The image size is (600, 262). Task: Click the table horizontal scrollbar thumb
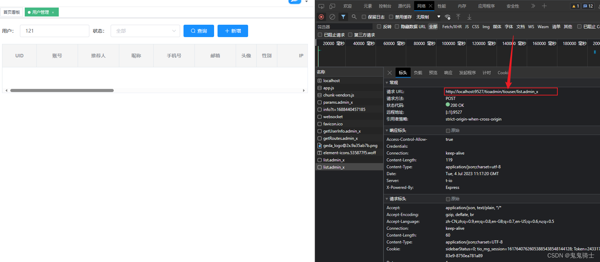click(62, 91)
